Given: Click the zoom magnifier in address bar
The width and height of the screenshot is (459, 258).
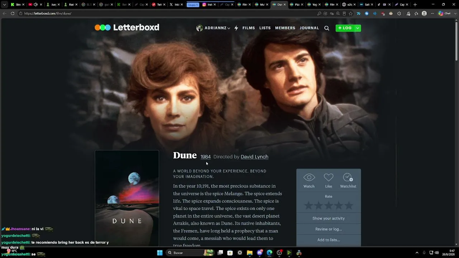Looking at the screenshot, I should pos(338,14).
